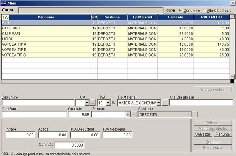Click the Cantitate input field at bottom

tap(69, 145)
